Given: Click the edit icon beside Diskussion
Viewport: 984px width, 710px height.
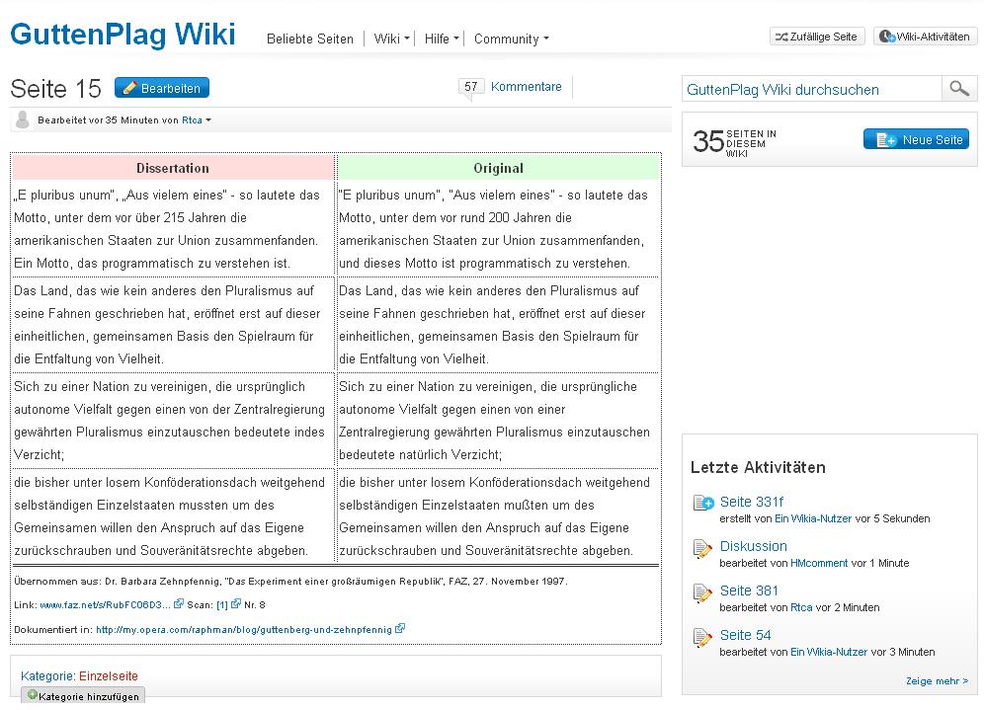Looking at the screenshot, I should 703,548.
